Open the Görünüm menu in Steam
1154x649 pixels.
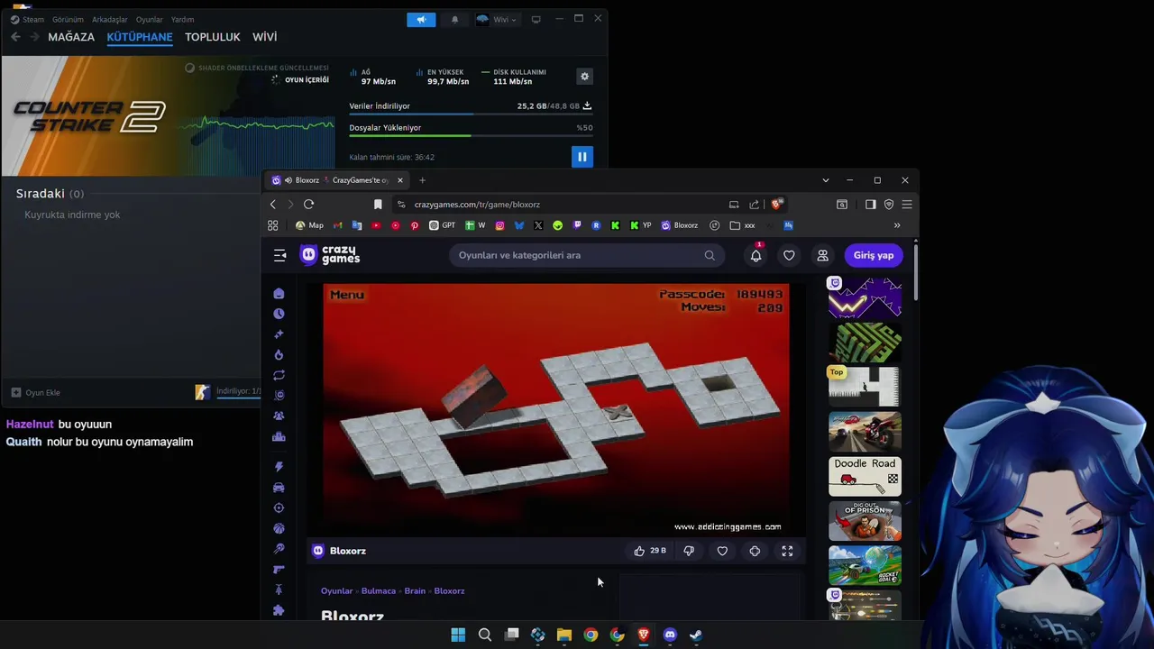pyautogui.click(x=68, y=19)
